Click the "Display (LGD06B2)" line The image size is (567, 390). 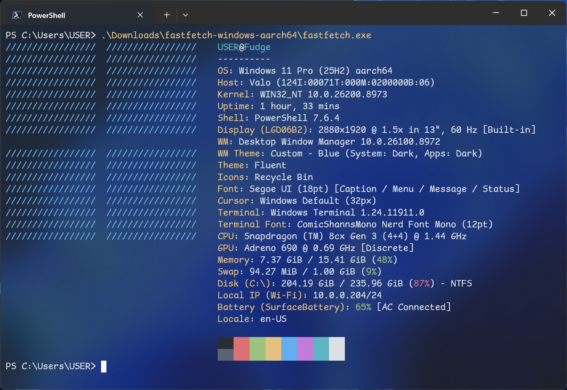click(x=377, y=130)
